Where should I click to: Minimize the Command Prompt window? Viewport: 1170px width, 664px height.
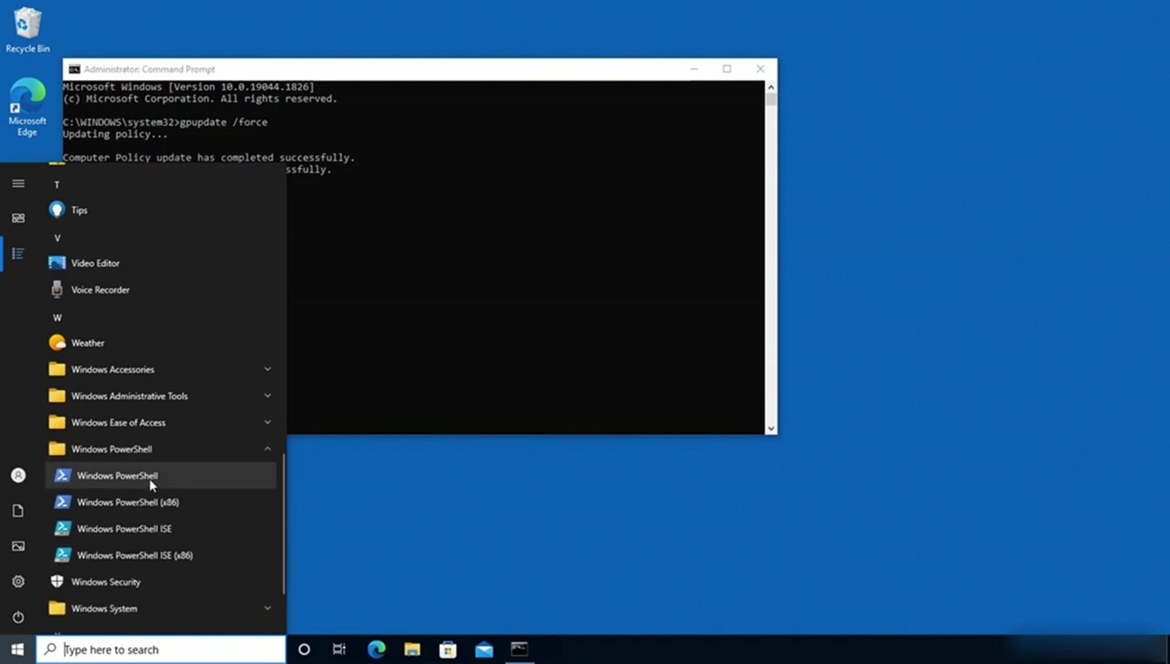tap(693, 69)
